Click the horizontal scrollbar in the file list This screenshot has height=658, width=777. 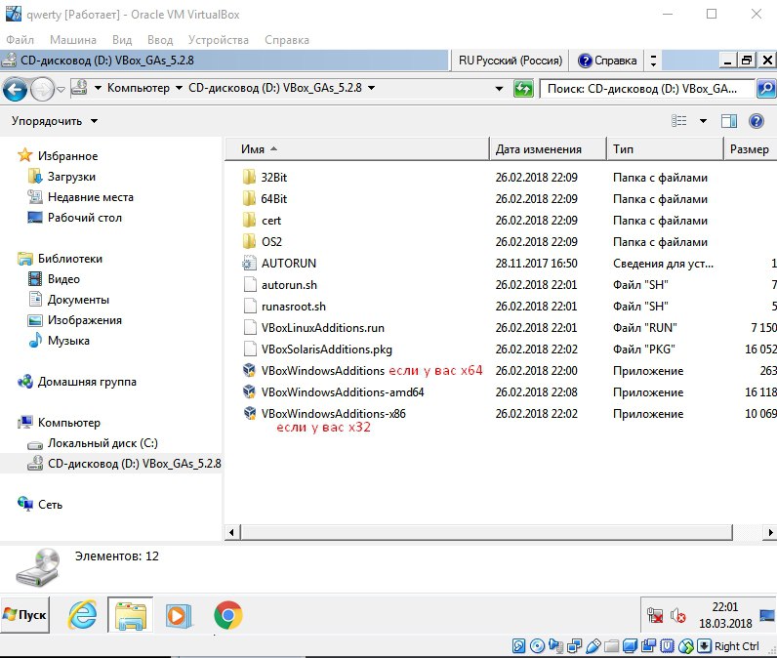click(x=486, y=533)
